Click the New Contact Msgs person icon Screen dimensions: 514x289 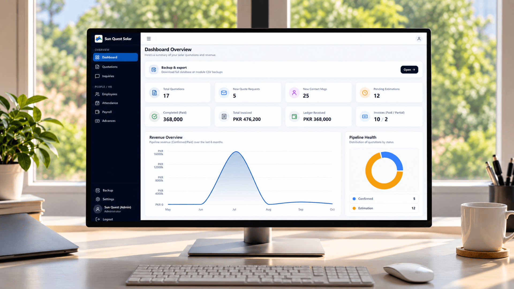tap(294, 93)
